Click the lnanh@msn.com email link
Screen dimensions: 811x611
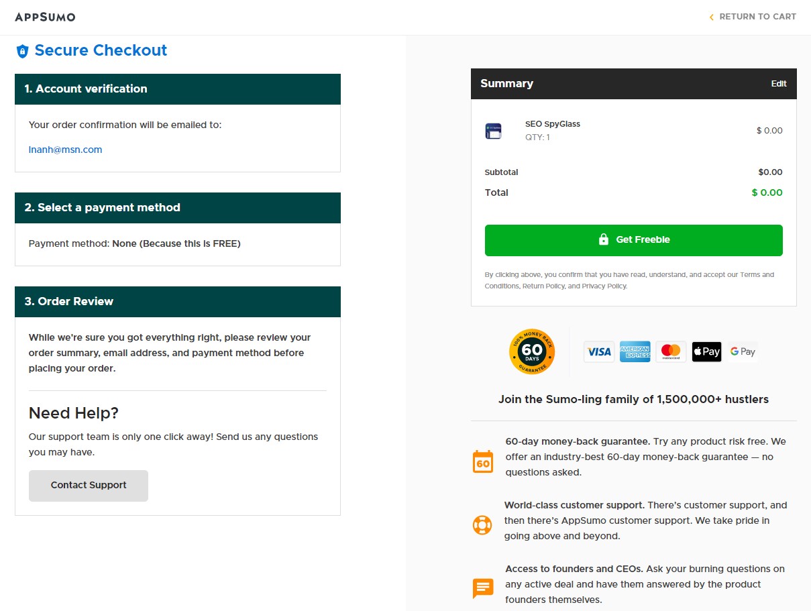click(x=65, y=150)
